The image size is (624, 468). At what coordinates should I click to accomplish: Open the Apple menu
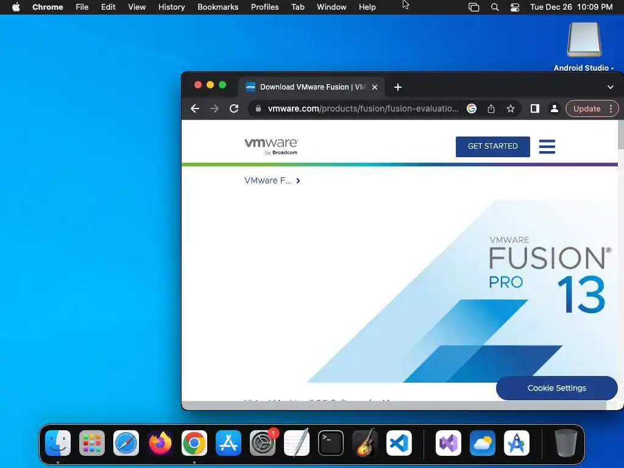pos(16,7)
